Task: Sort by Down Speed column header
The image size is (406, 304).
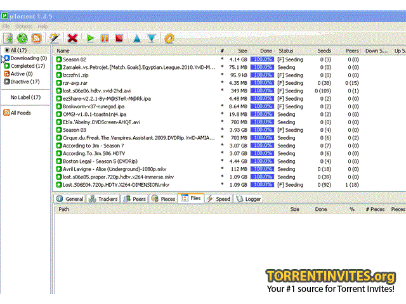Action: (376, 51)
